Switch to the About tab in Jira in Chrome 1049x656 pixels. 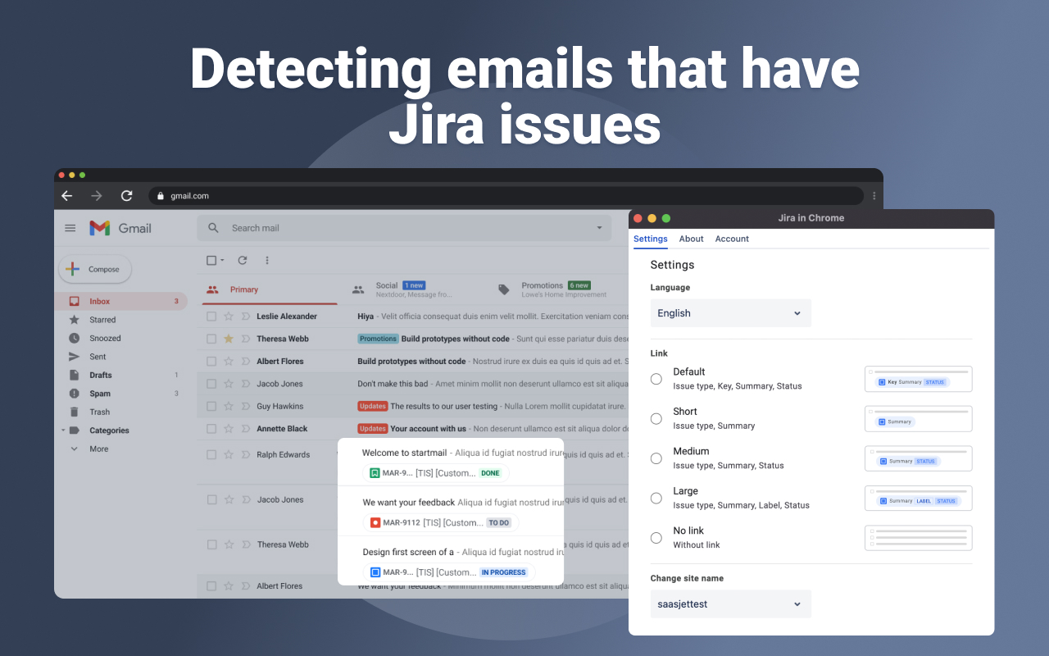pyautogui.click(x=691, y=239)
